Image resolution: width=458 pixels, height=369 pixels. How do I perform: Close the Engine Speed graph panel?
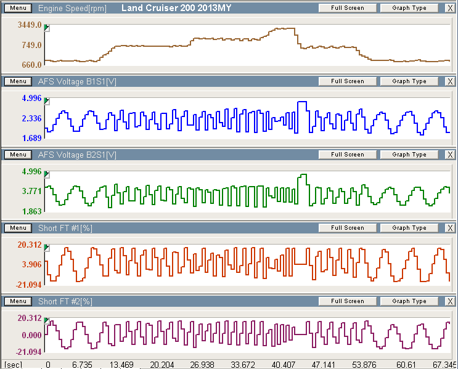point(449,8)
